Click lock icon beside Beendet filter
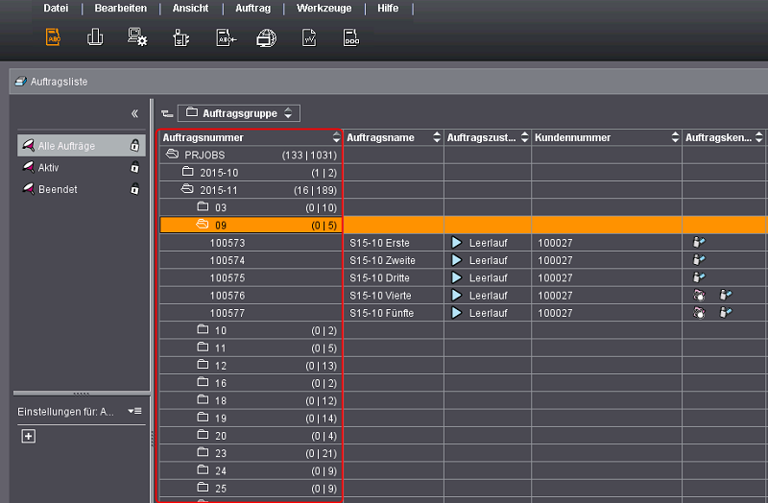The height and width of the screenshot is (503, 768). click(x=134, y=189)
